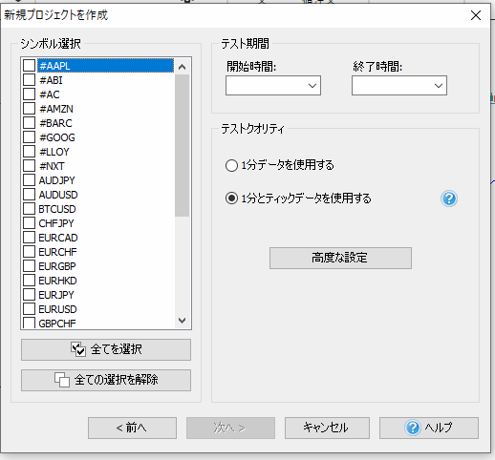Screen dimensions: 495x460
Task: Click the symbol list scroll-up arrow
Action: click(183, 67)
